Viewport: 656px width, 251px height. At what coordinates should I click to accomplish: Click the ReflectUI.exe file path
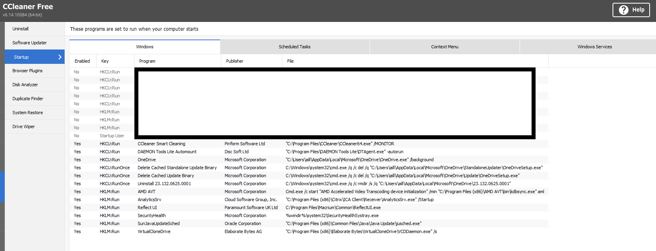(333, 208)
